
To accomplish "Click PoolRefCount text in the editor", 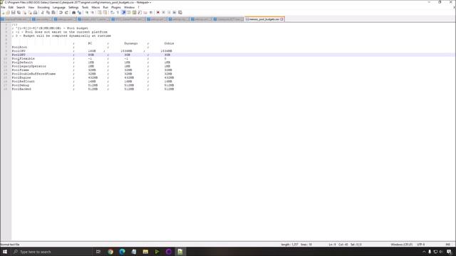I will point(24,81).
